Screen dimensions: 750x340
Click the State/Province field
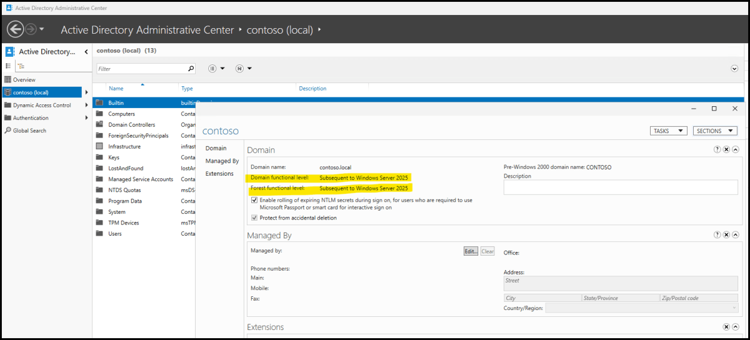click(x=620, y=299)
